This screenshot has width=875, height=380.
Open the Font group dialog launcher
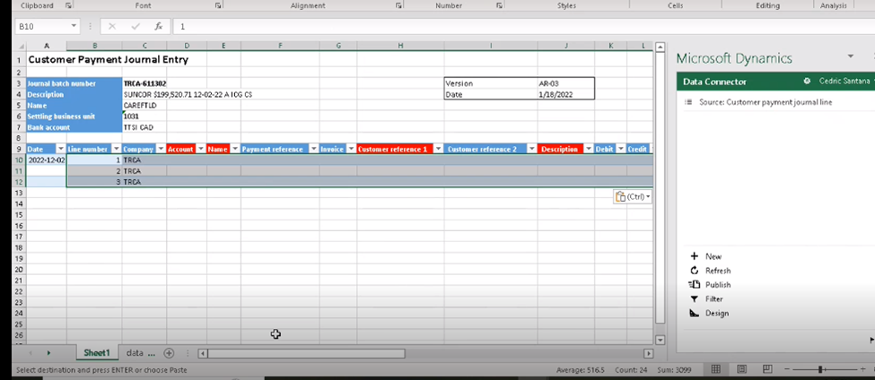coord(219,5)
